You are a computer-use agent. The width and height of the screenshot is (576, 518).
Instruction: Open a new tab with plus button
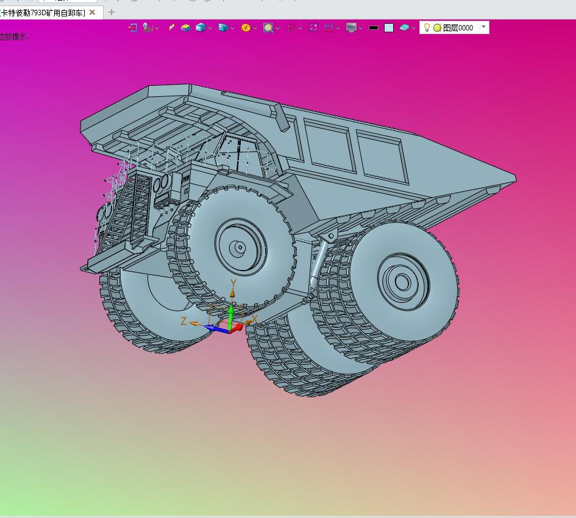tap(111, 12)
